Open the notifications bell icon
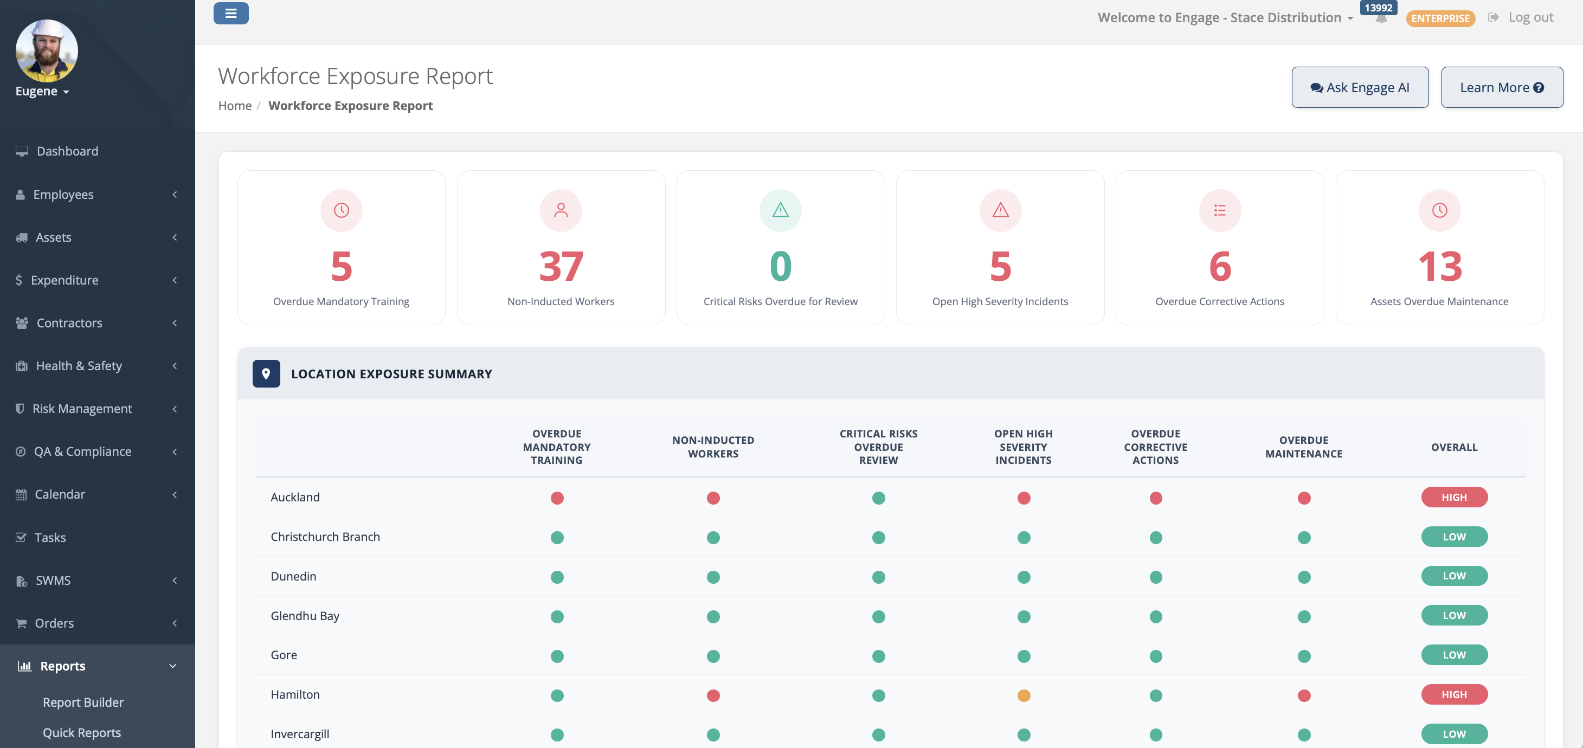The height and width of the screenshot is (748, 1583). tap(1381, 18)
